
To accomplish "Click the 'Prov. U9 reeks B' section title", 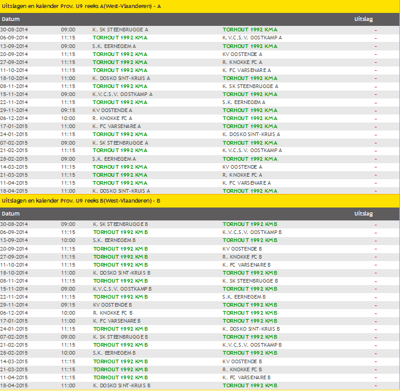I will pos(81,201).
